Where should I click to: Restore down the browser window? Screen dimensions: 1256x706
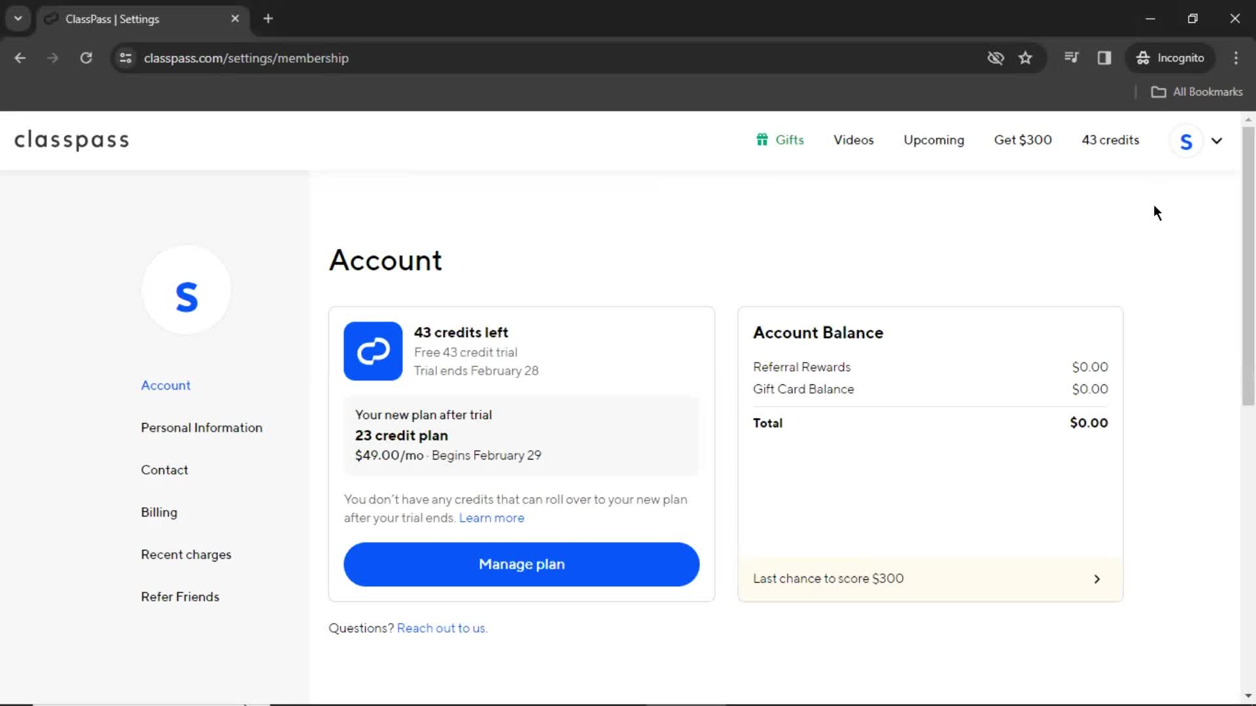1193,19
